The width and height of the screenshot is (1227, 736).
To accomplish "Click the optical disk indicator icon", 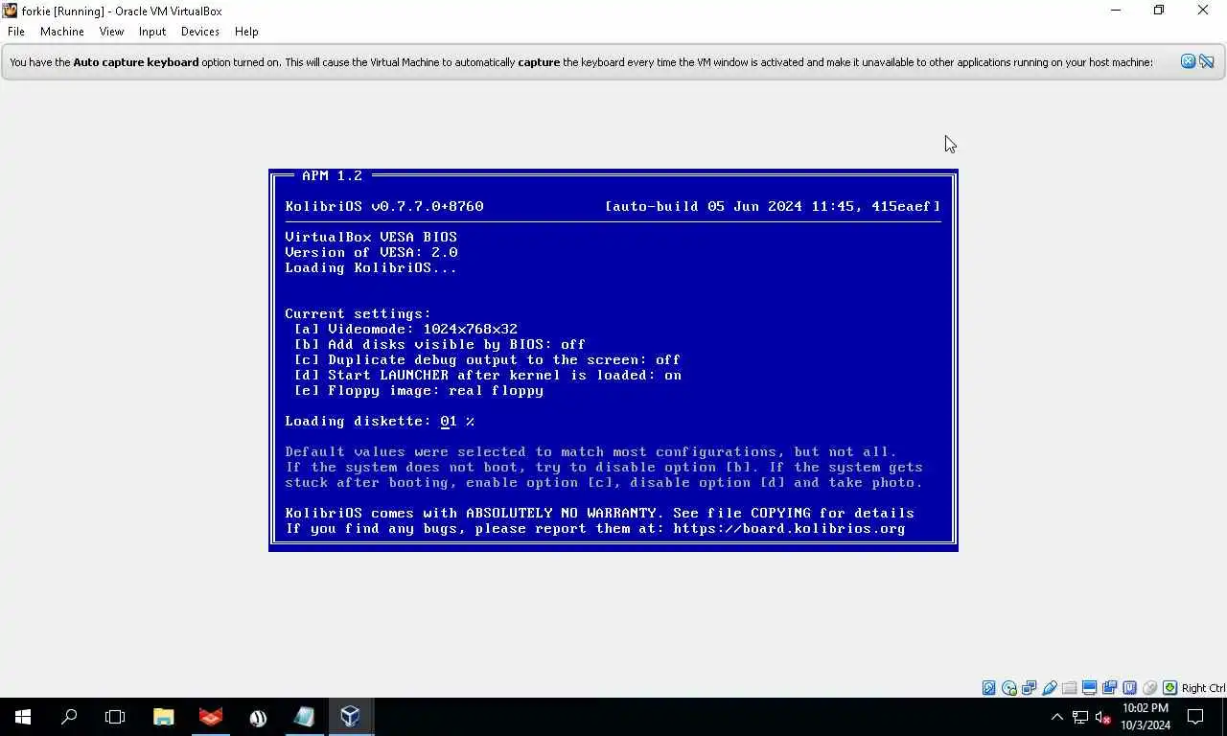I will coord(1009,688).
